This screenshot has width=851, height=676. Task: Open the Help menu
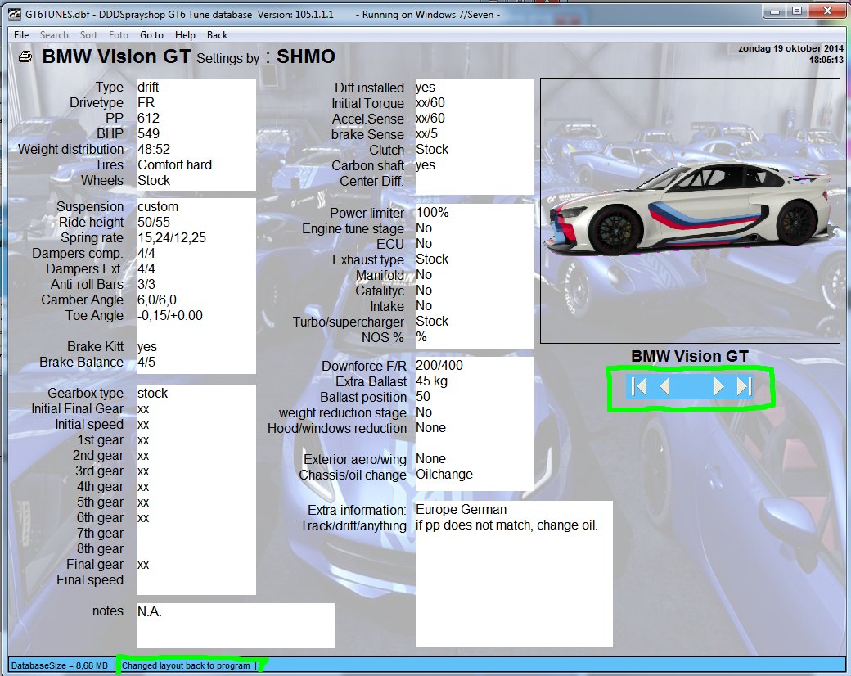pyautogui.click(x=185, y=35)
